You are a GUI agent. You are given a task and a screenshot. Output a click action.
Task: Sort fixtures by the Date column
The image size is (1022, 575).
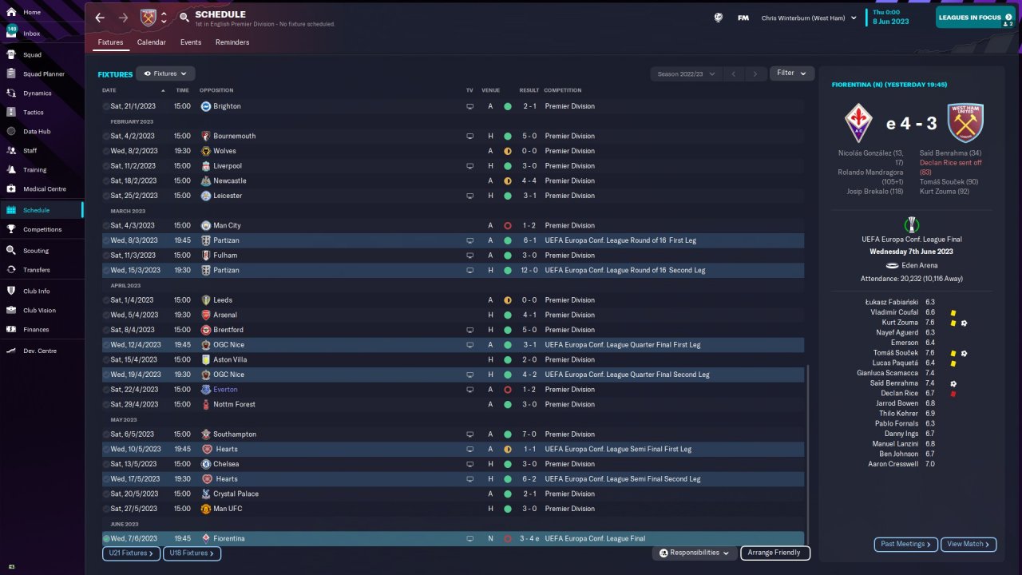[109, 90]
